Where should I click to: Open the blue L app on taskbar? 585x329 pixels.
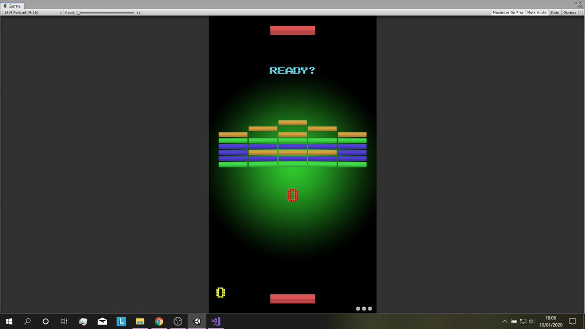point(121,321)
